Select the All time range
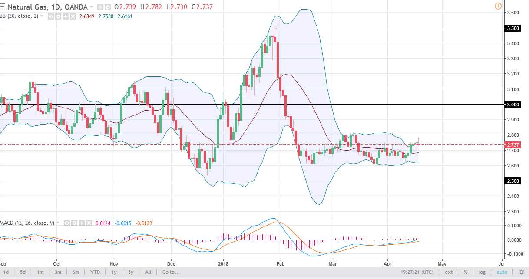The image size is (529, 279). [x=148, y=272]
